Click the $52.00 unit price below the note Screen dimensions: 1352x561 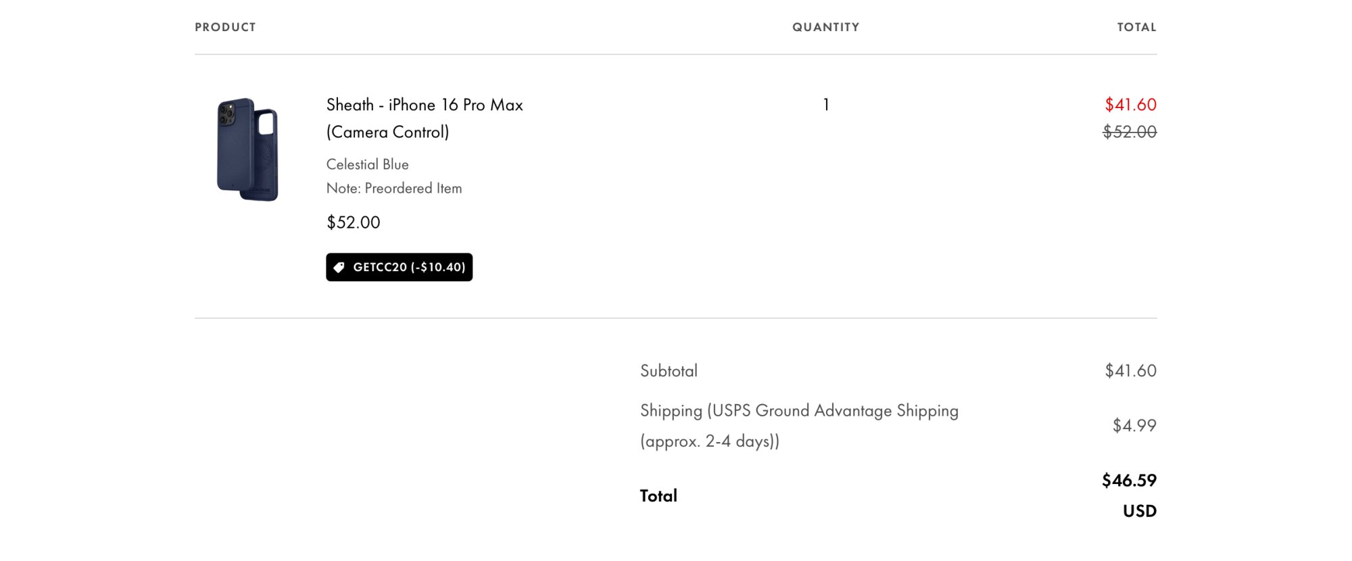[353, 222]
